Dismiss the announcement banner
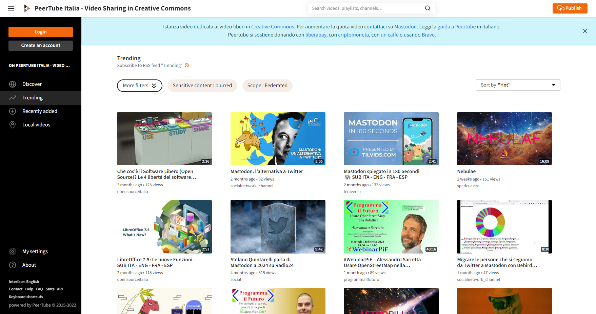 pos(585,31)
